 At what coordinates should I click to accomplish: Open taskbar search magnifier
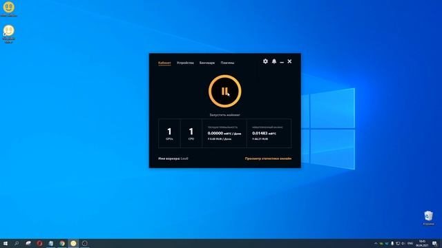[17, 243]
